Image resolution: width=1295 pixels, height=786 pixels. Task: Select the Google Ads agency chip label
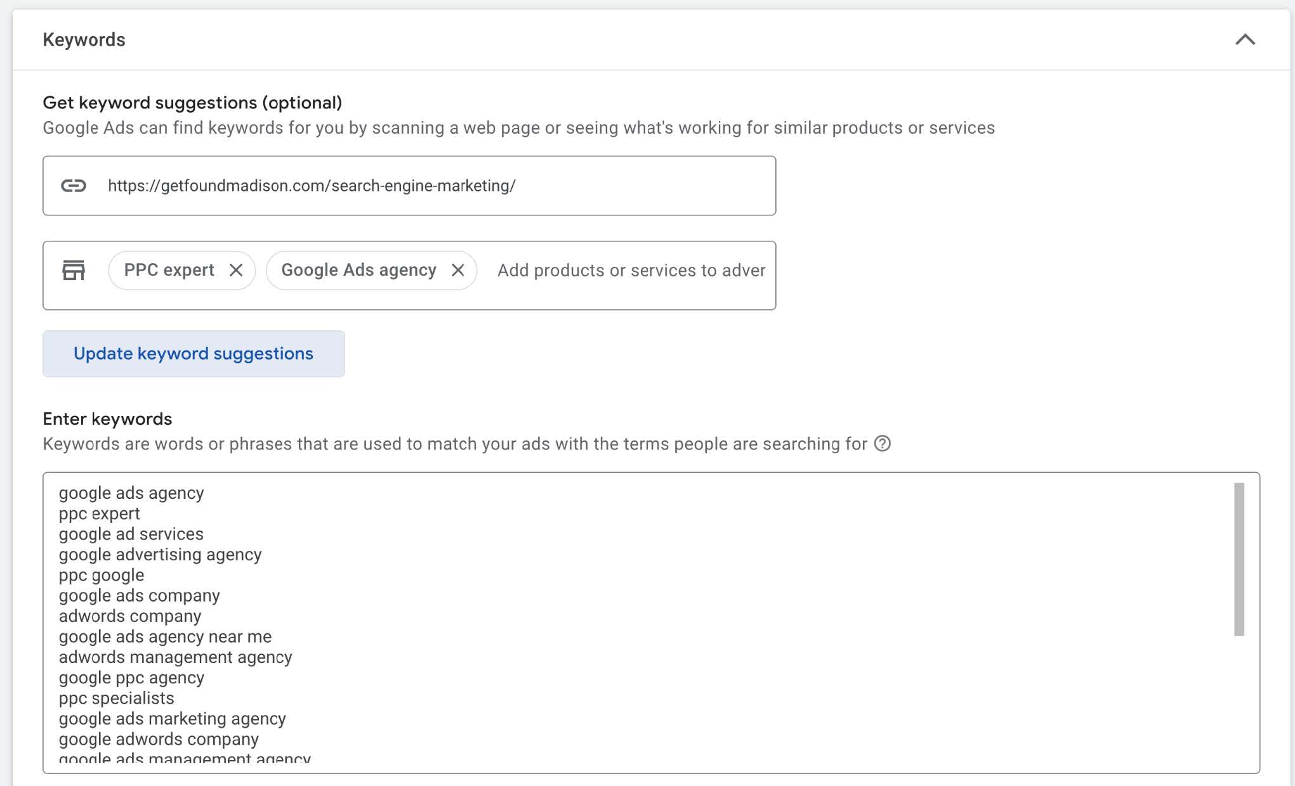[359, 271]
